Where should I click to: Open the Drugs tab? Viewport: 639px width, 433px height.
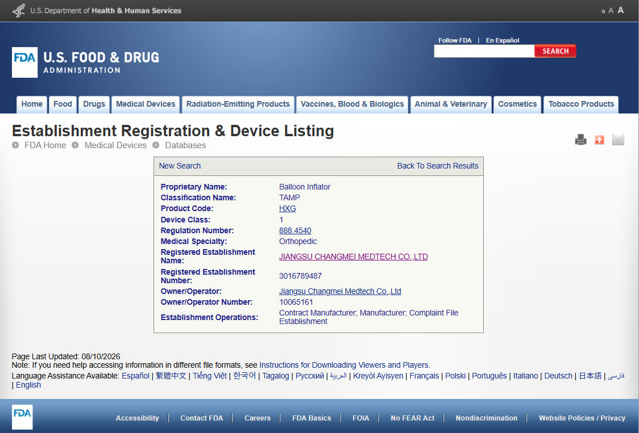click(94, 104)
